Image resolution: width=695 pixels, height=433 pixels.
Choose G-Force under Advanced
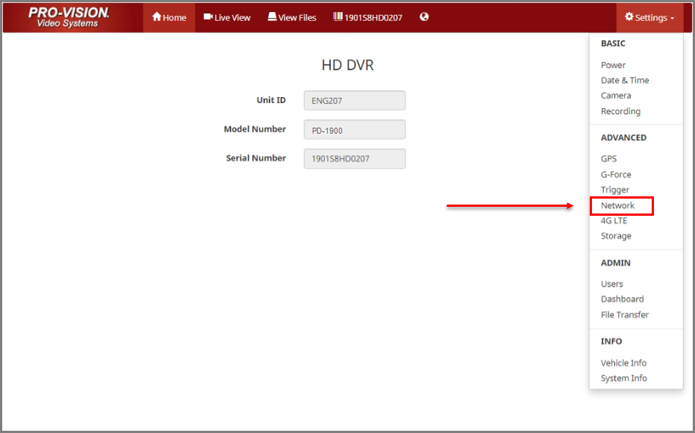pyautogui.click(x=616, y=175)
